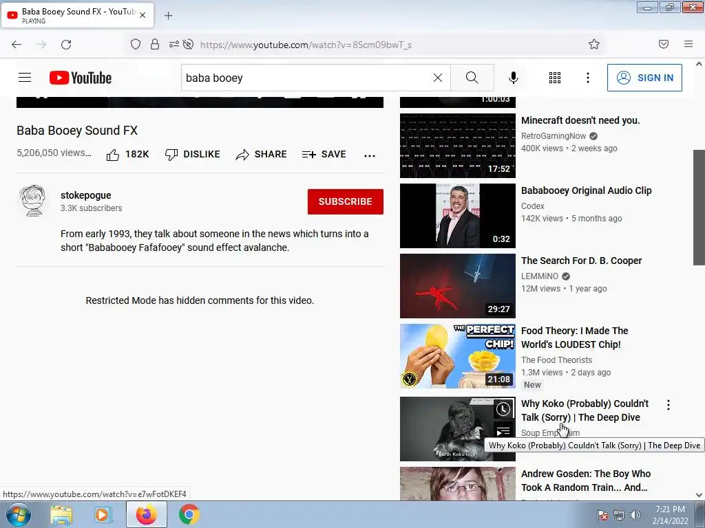Open three-dot menu for Koko video
This screenshot has width=705, height=528.
pyautogui.click(x=669, y=405)
